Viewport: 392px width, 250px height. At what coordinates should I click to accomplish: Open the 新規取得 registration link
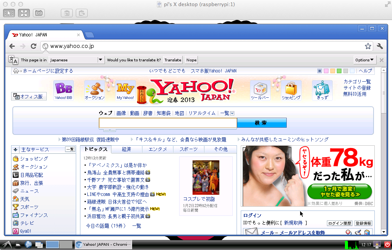[x=293, y=223]
